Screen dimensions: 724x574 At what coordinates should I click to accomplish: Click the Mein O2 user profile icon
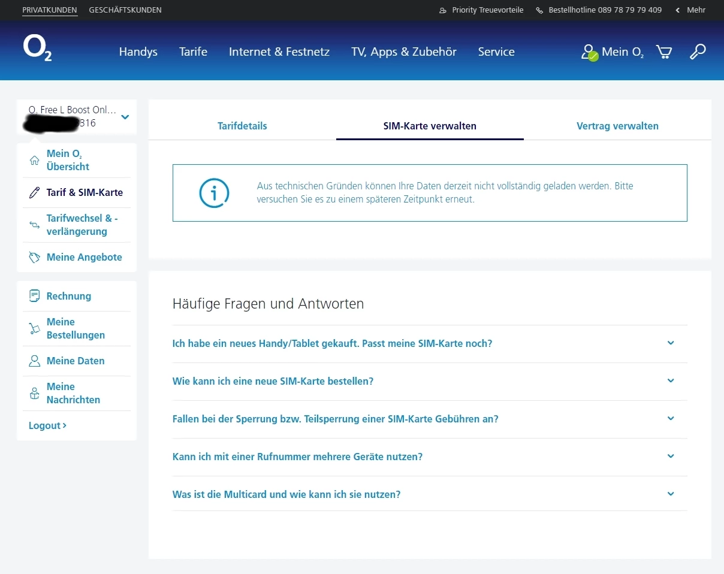click(589, 52)
